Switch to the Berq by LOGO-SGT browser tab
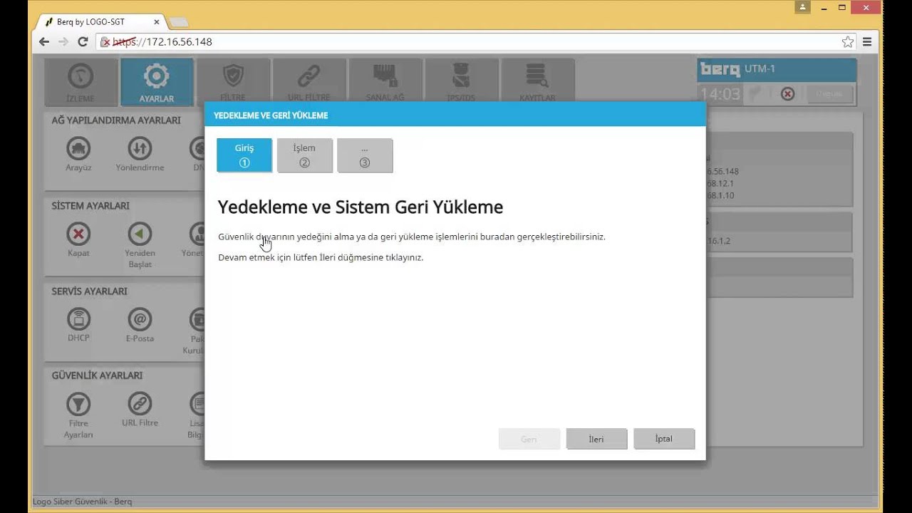The width and height of the screenshot is (912, 513). coord(98,22)
